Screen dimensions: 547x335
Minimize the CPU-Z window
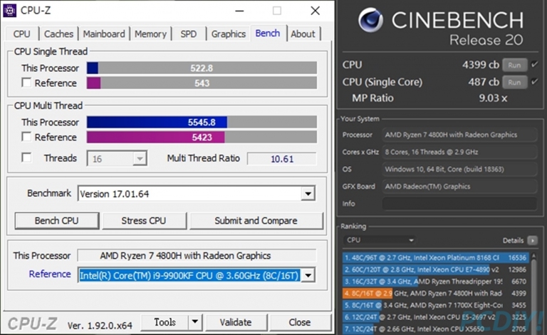coord(239,11)
